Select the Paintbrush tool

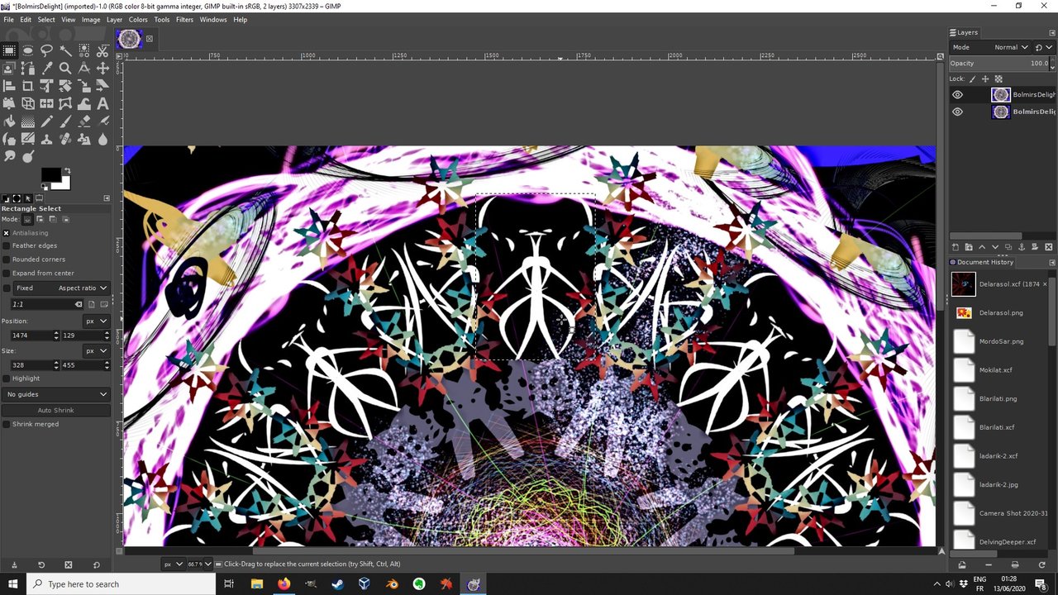[65, 121]
